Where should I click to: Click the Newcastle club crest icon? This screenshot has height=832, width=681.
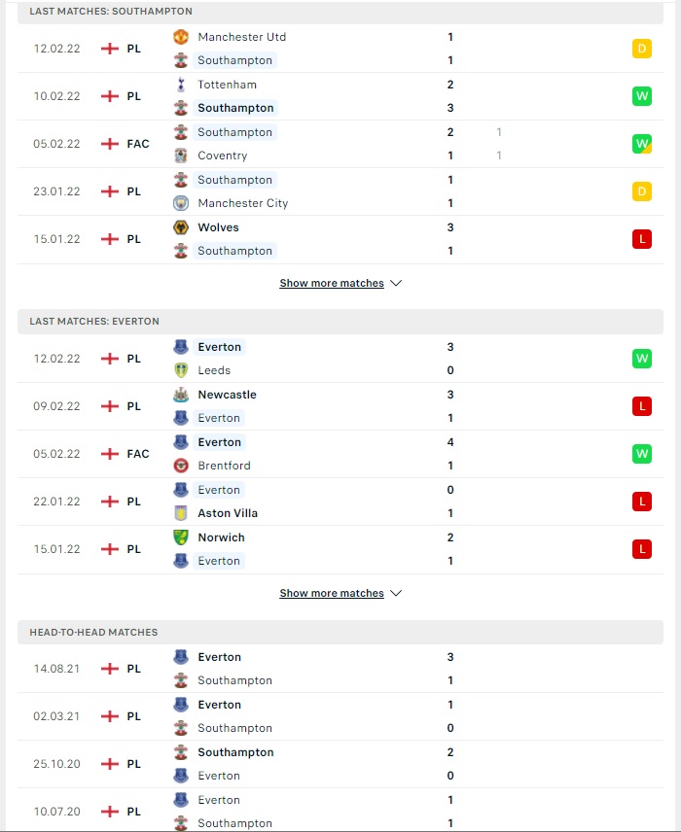pos(181,395)
